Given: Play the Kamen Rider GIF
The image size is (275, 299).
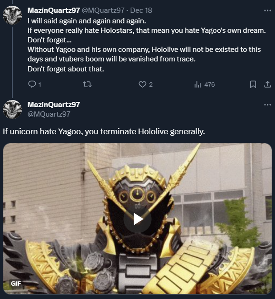Looking at the screenshot, I should [137, 219].
